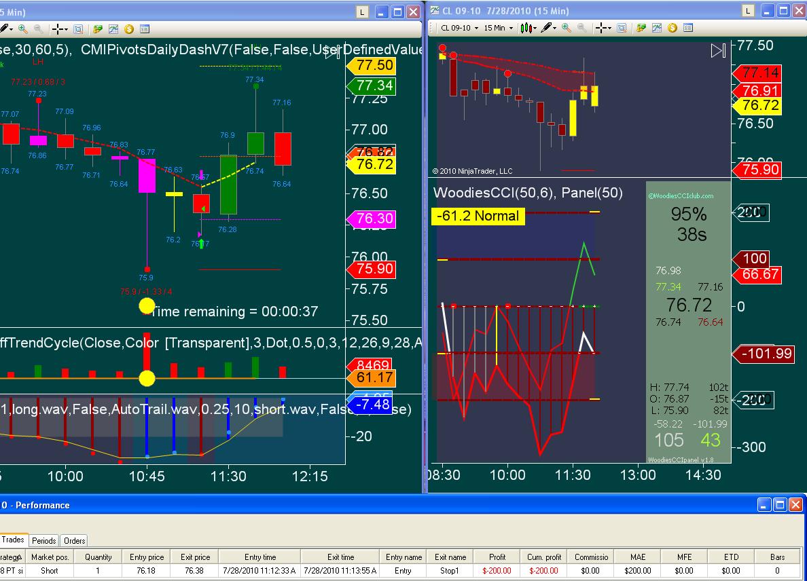Open Indicators icon in left chart toolbar

[x=113, y=29]
